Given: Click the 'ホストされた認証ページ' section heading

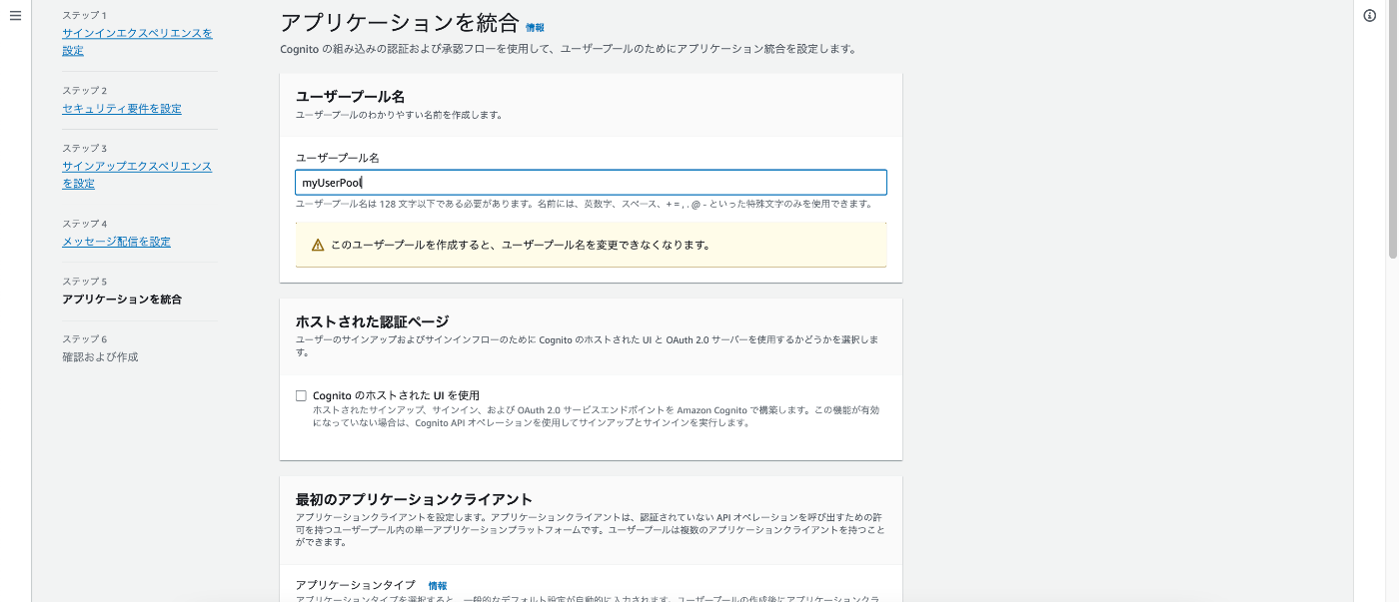Looking at the screenshot, I should pyautogui.click(x=372, y=321).
